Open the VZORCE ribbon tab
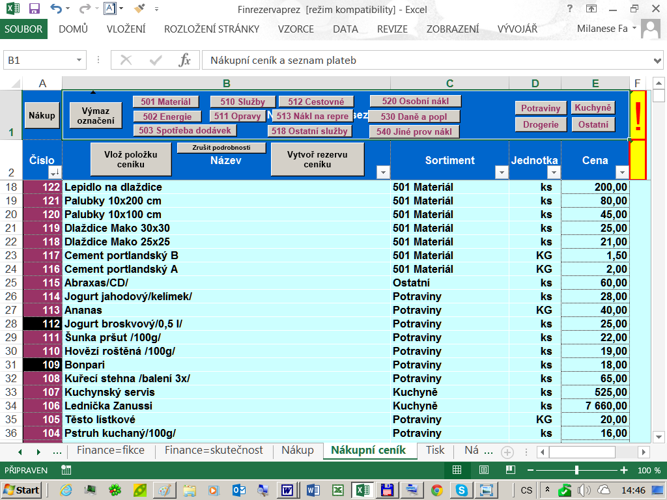The width and height of the screenshot is (667, 500). [296, 29]
